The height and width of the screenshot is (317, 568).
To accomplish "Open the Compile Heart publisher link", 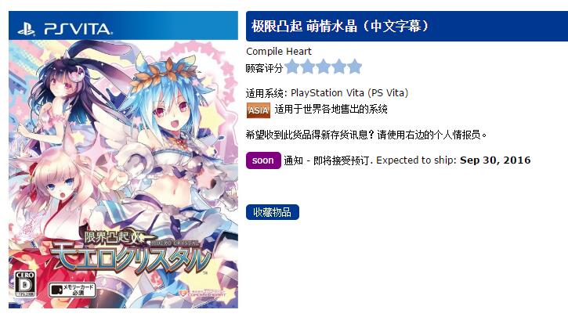I will pos(279,52).
